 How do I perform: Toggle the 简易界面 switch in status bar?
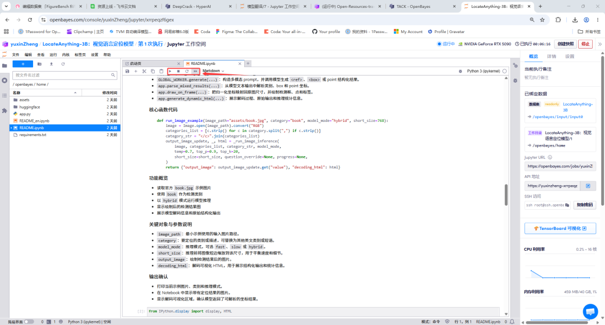click(29, 322)
